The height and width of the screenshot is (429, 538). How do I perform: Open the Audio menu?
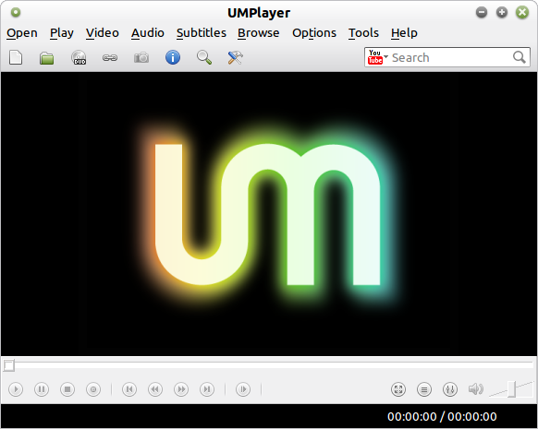148,33
